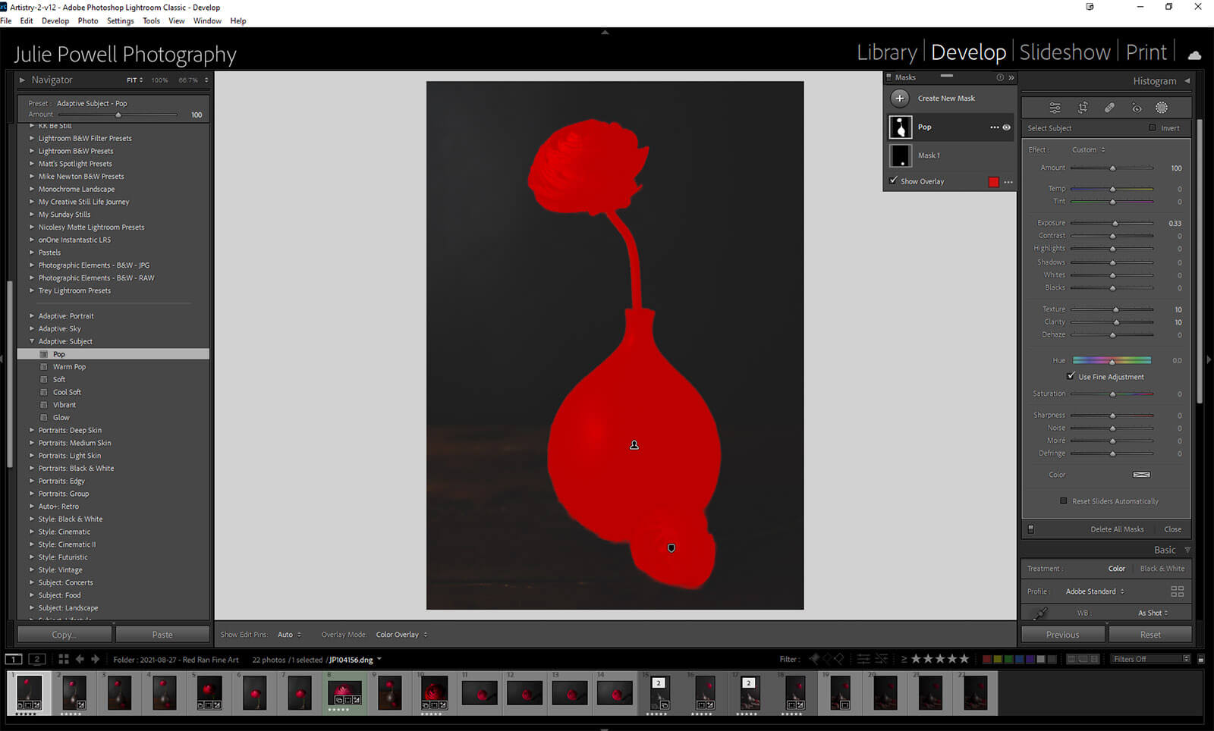The image size is (1214, 731).
Task: Click the red mask overlay color swatch
Action: [993, 182]
